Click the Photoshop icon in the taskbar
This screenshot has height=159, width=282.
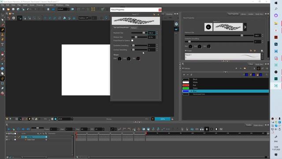[276, 44]
